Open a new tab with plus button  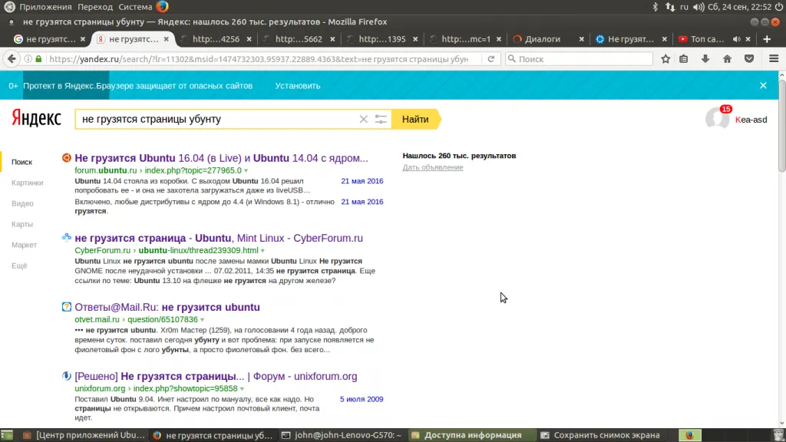pyautogui.click(x=767, y=38)
